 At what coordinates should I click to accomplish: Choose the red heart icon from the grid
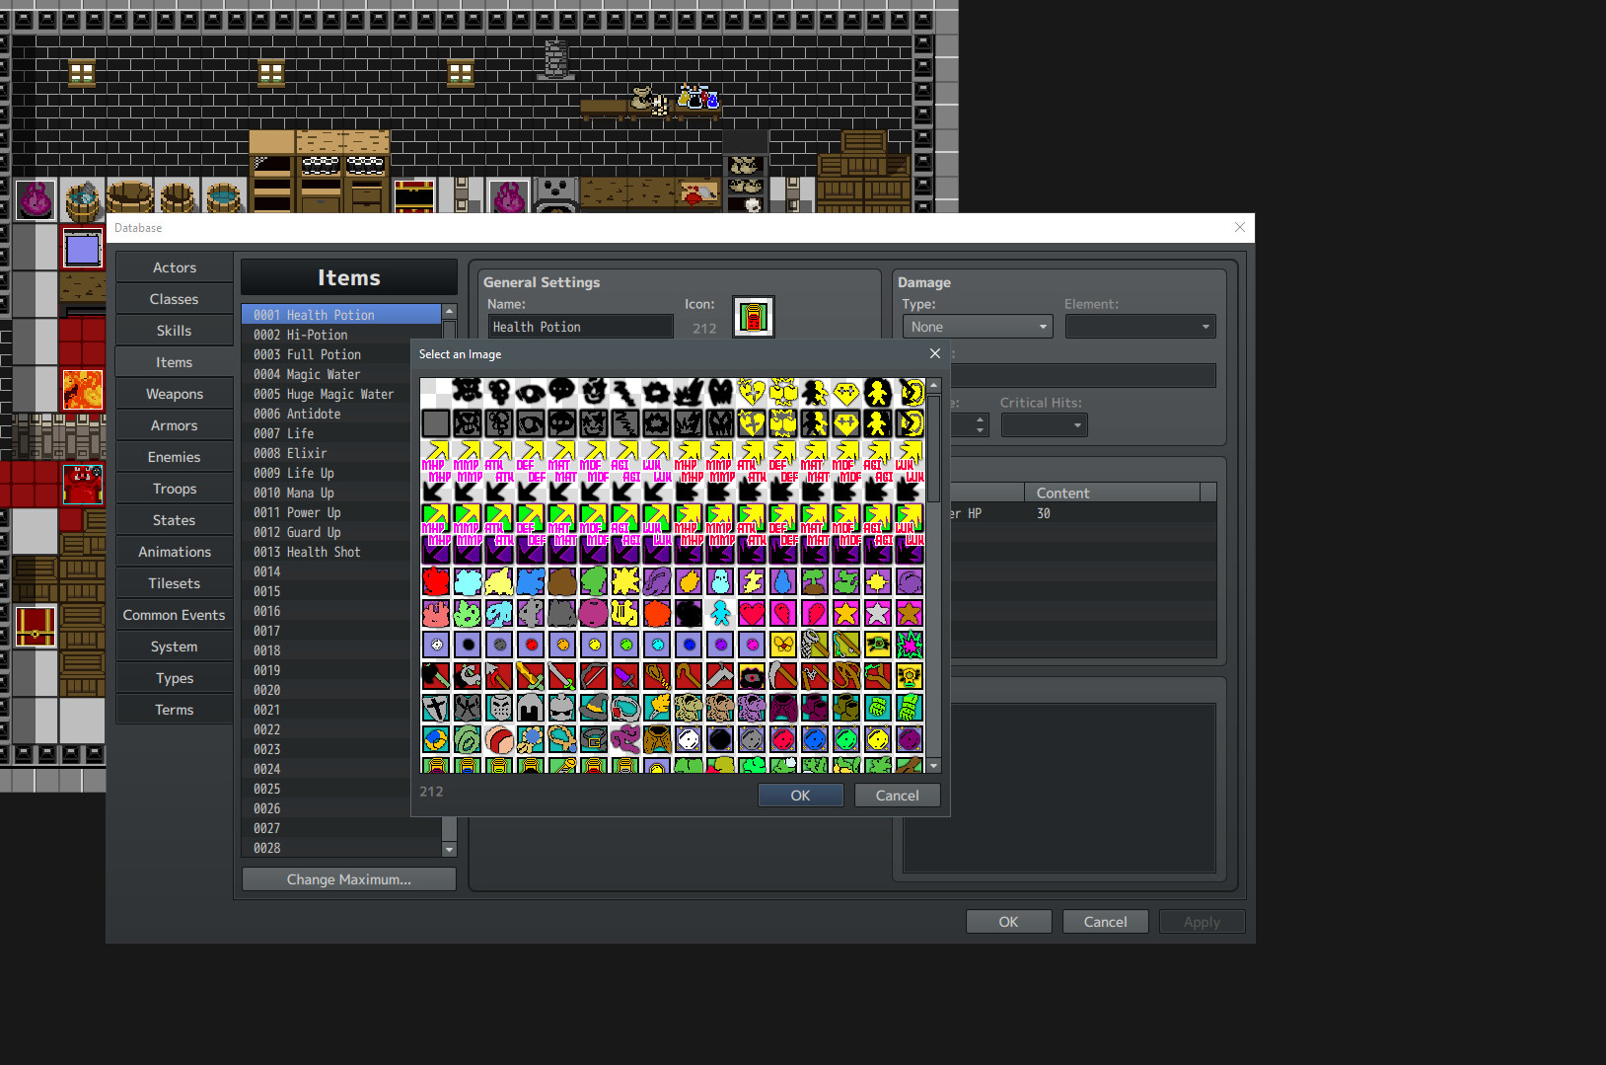point(752,613)
